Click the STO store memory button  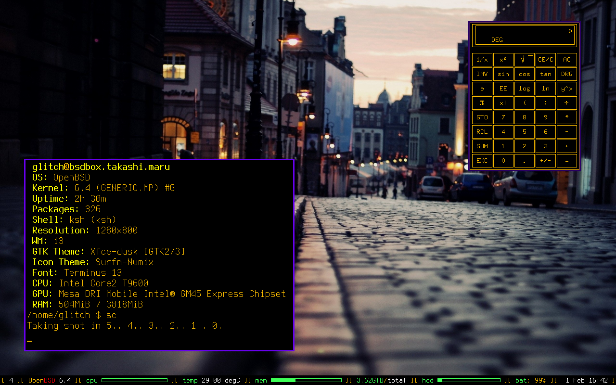(x=482, y=117)
